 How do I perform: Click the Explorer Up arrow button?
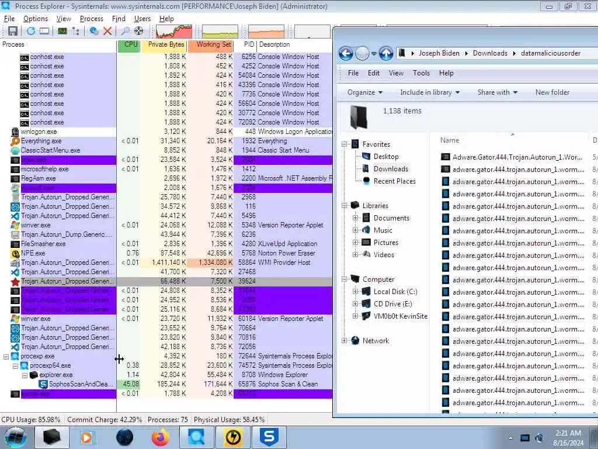point(386,53)
